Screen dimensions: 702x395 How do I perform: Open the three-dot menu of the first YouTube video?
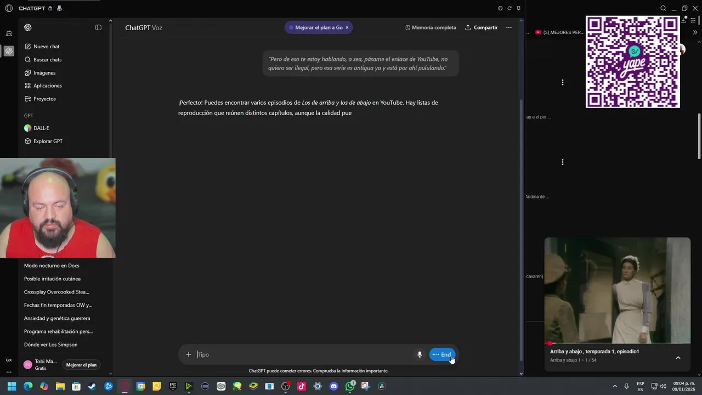click(x=562, y=82)
